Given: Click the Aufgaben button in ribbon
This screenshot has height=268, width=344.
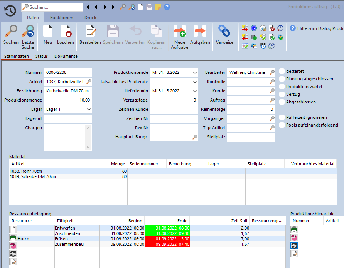Looking at the screenshot, I should point(200,32).
